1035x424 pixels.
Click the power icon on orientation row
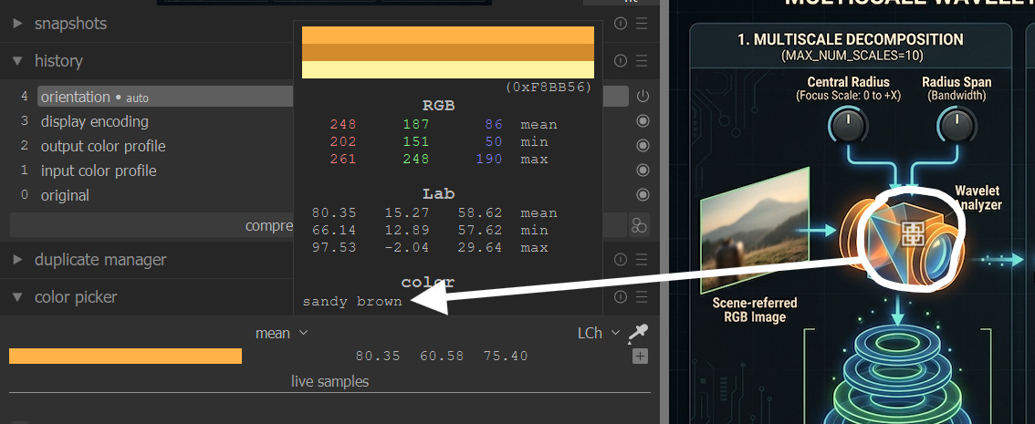click(643, 96)
